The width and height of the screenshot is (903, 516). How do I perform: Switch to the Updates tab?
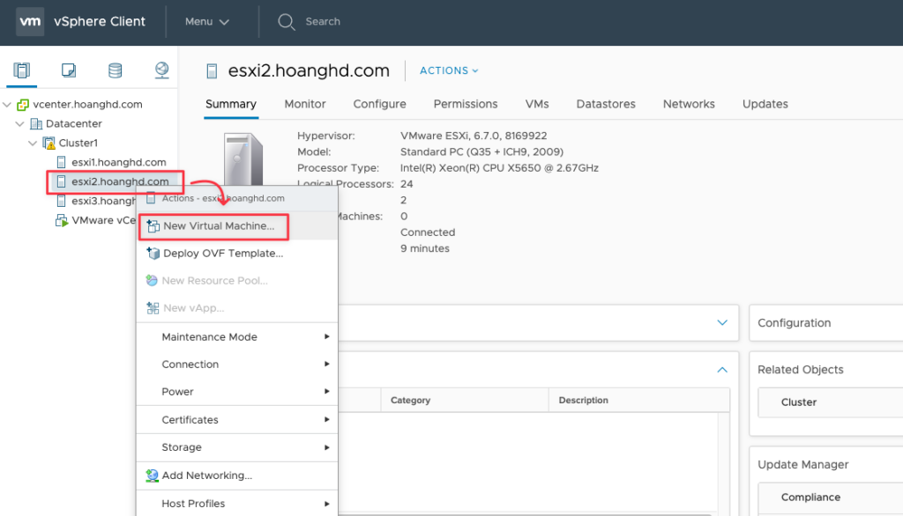[765, 104]
